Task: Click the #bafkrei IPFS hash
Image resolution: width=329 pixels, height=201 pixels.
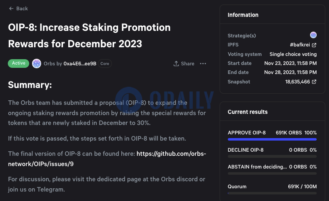Action: [300, 45]
